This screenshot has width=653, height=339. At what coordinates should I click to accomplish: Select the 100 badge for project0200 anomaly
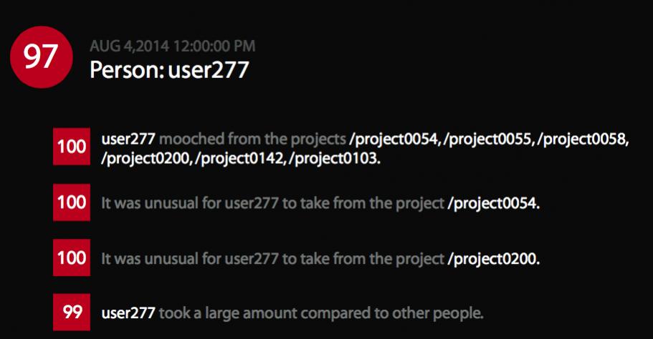pos(72,257)
